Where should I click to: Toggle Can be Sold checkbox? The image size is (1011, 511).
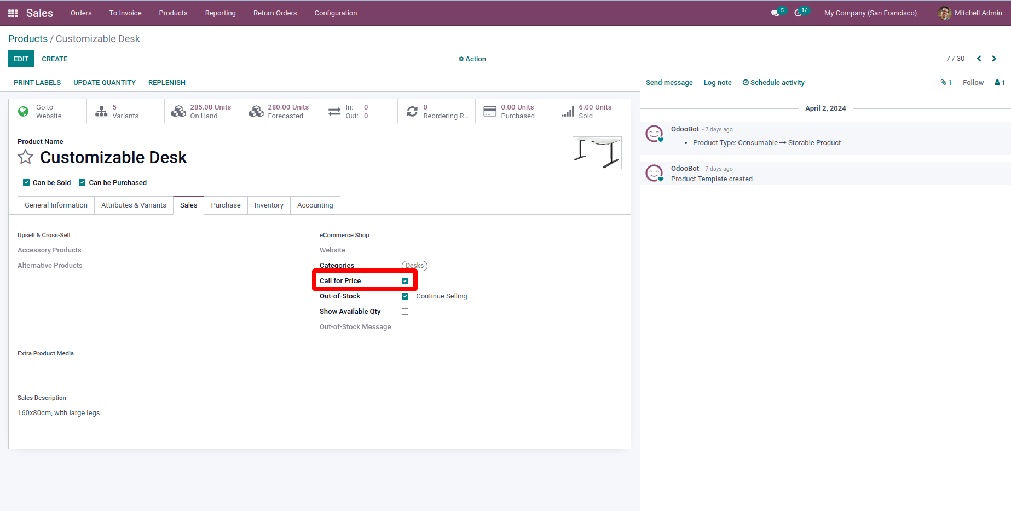(x=26, y=182)
